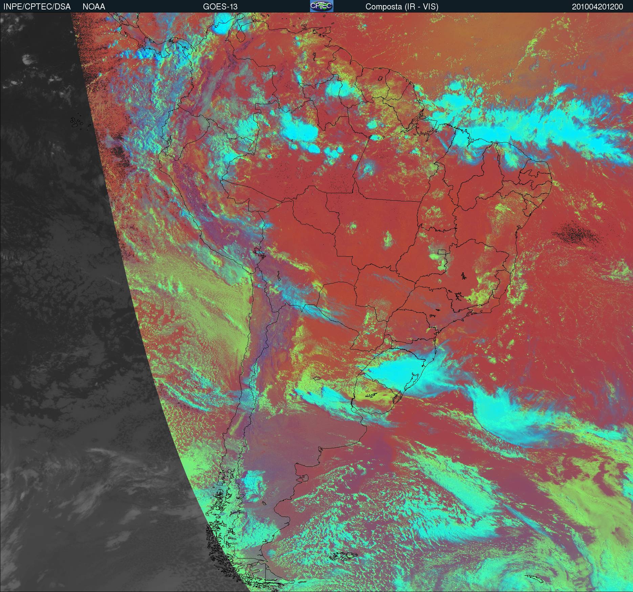Click the GOES-13 satellite label
This screenshot has height=592, width=633.
coord(220,7)
